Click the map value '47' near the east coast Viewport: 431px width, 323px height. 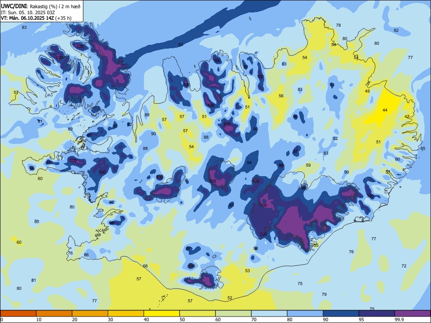point(407,117)
